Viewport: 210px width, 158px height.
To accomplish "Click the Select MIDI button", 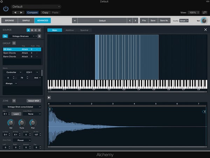I will pyautogui.click(x=34, y=101).
